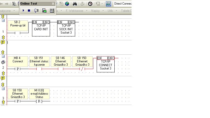Image resolution: width=210 pixels, height=118 pixels.
Task: Click the comment bubble icon above rung 2
Action: [x=3, y=42]
